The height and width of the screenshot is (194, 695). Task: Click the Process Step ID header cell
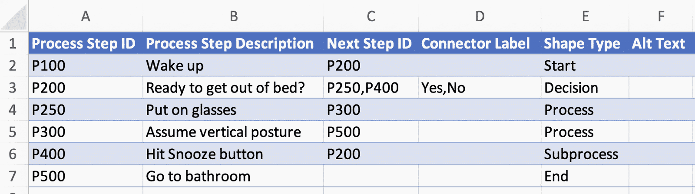[x=84, y=43]
